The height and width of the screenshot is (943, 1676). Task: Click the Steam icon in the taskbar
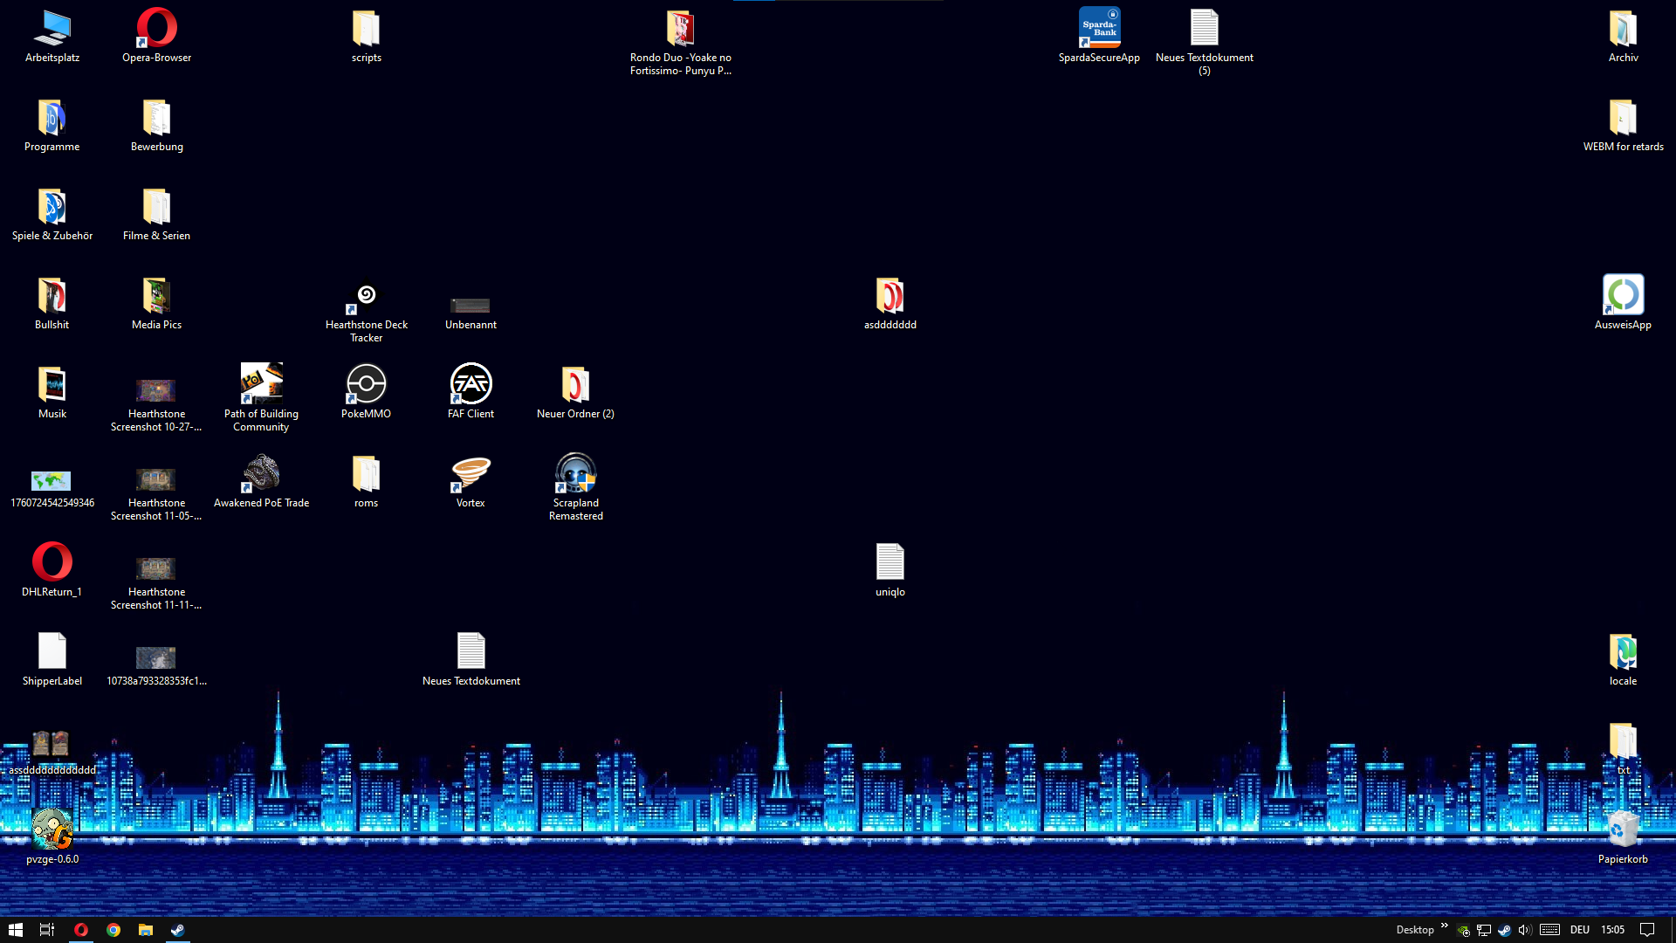click(177, 930)
